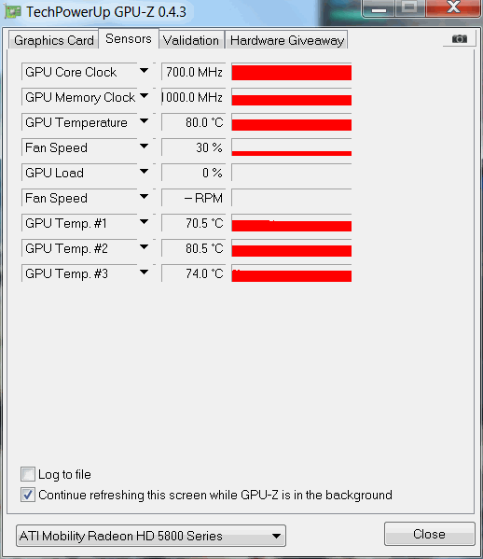
Task: Open the GPU Temperature sensor options arrow
Action: point(144,121)
